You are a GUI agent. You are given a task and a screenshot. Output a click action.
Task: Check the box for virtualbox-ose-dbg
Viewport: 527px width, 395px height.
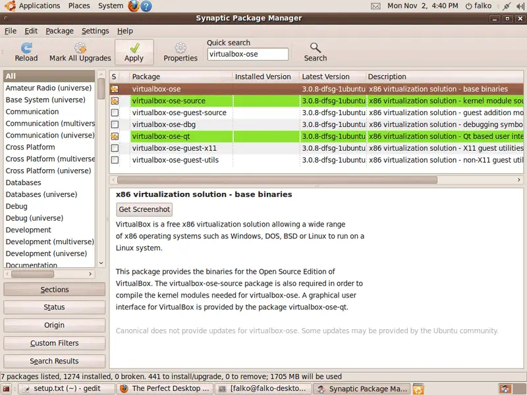pos(115,124)
